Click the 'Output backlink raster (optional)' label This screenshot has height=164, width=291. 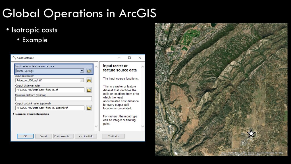pyautogui.click(x=33, y=103)
